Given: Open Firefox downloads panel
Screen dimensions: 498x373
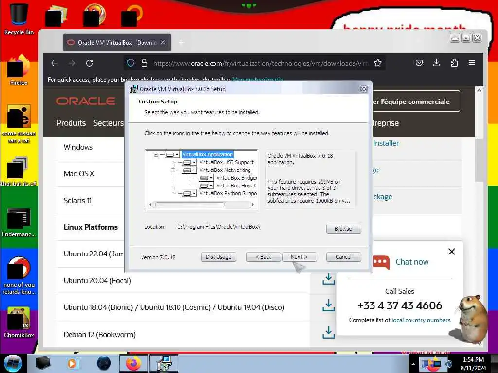Looking at the screenshot, I should pyautogui.click(x=437, y=63).
